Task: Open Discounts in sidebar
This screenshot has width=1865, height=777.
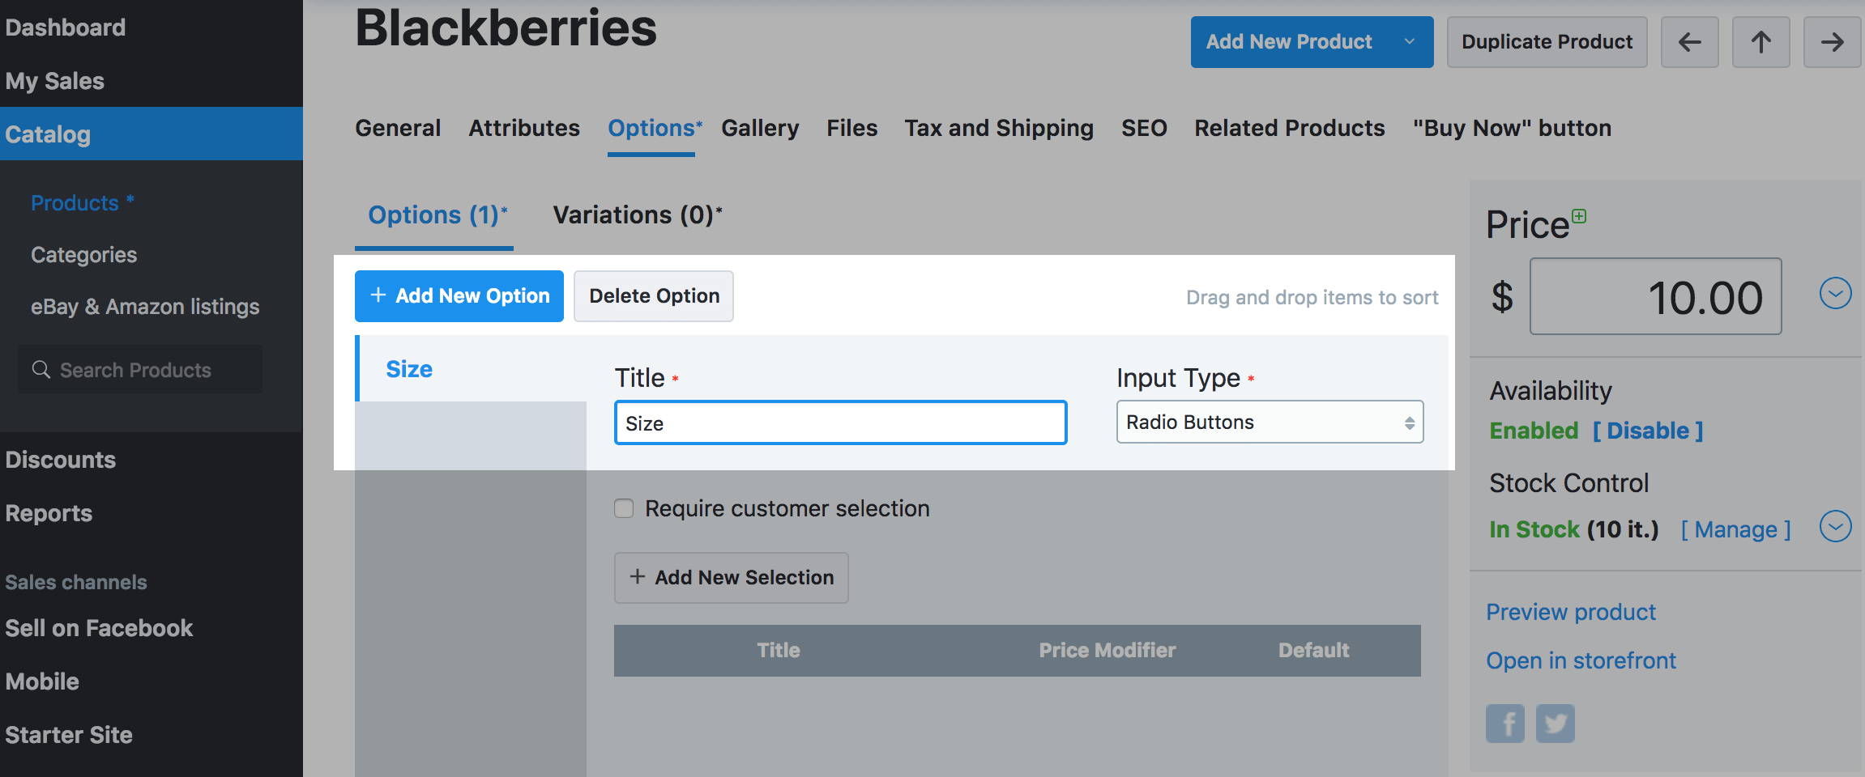Action: coord(61,460)
